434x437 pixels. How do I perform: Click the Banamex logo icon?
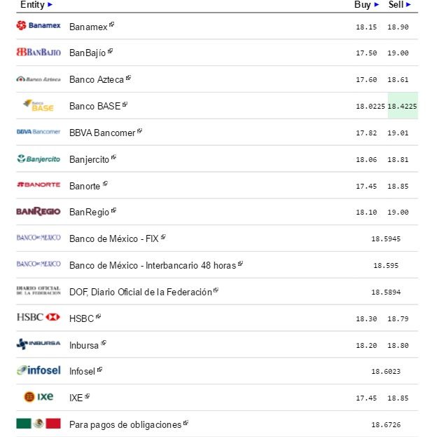click(38, 26)
